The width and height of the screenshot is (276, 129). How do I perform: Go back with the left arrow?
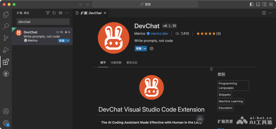point(81,4)
